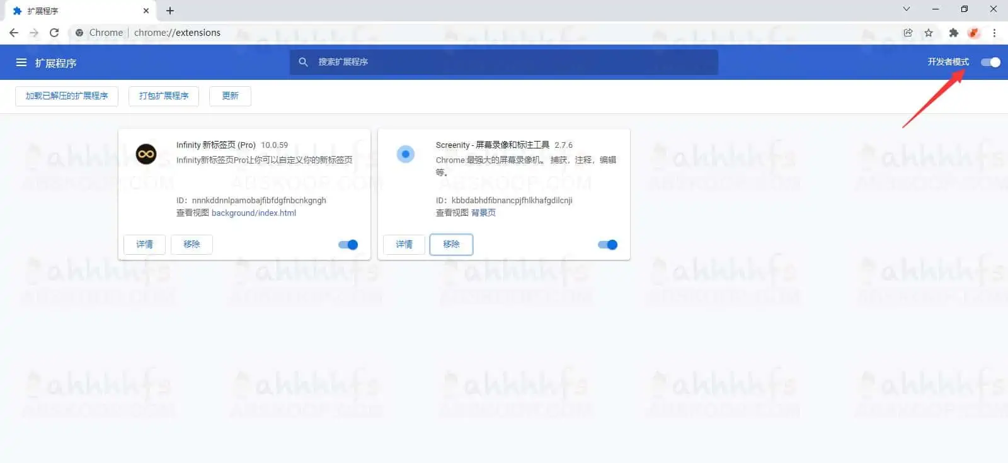
Task: Click 移除 for the Screenity extension
Action: pyautogui.click(x=451, y=245)
